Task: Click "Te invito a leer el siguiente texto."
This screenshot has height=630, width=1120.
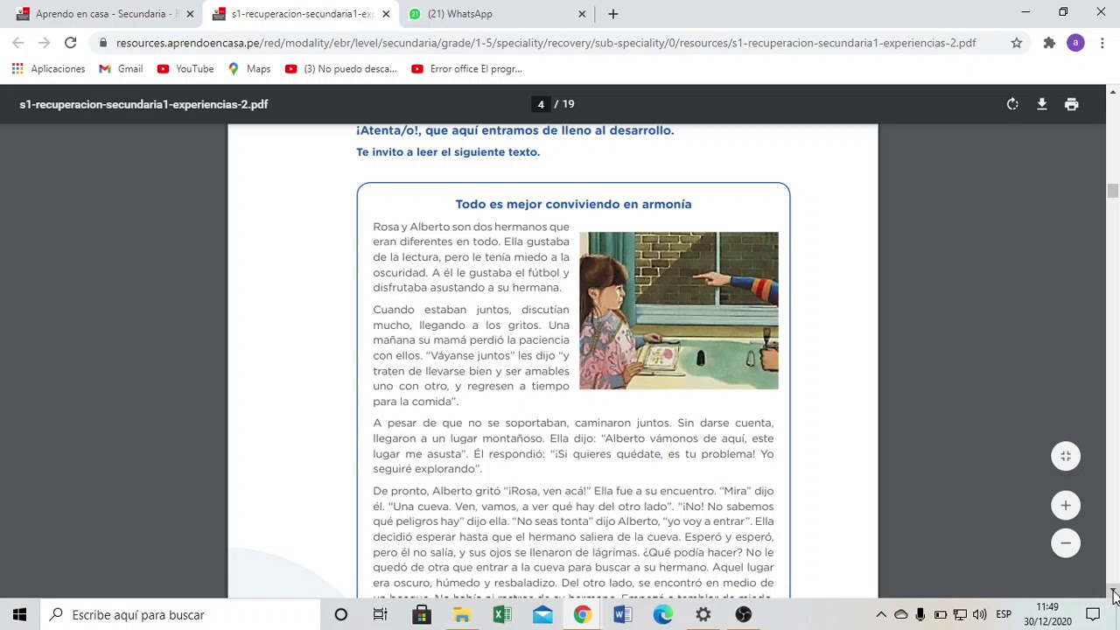Action: tap(448, 152)
